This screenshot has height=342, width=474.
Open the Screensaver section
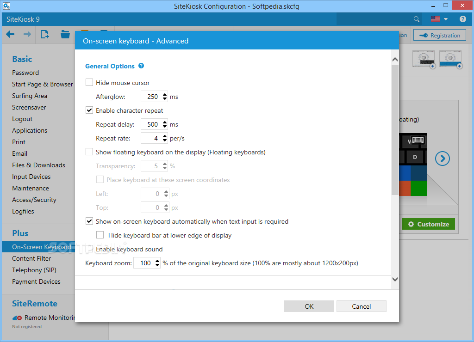(29, 107)
